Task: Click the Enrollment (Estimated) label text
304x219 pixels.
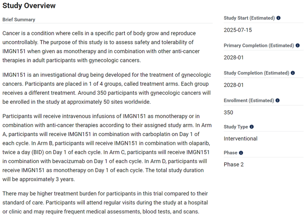Action: [x=249, y=100]
